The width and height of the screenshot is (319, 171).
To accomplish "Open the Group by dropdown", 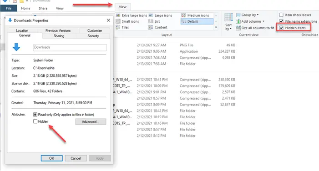I will (247, 15).
